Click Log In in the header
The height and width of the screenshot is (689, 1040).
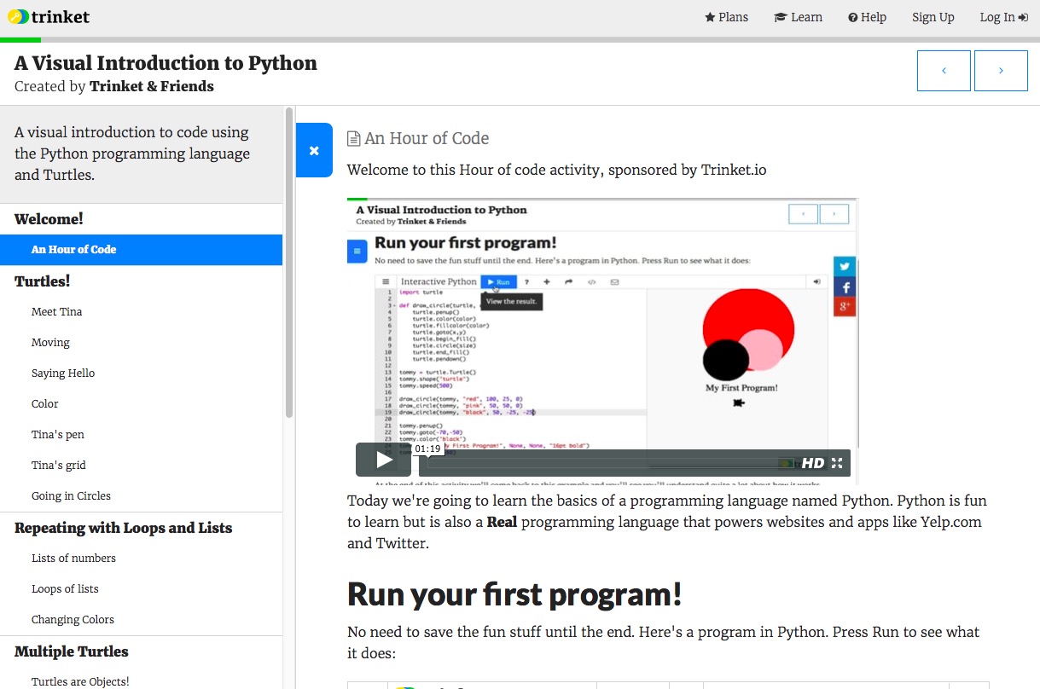click(1003, 17)
